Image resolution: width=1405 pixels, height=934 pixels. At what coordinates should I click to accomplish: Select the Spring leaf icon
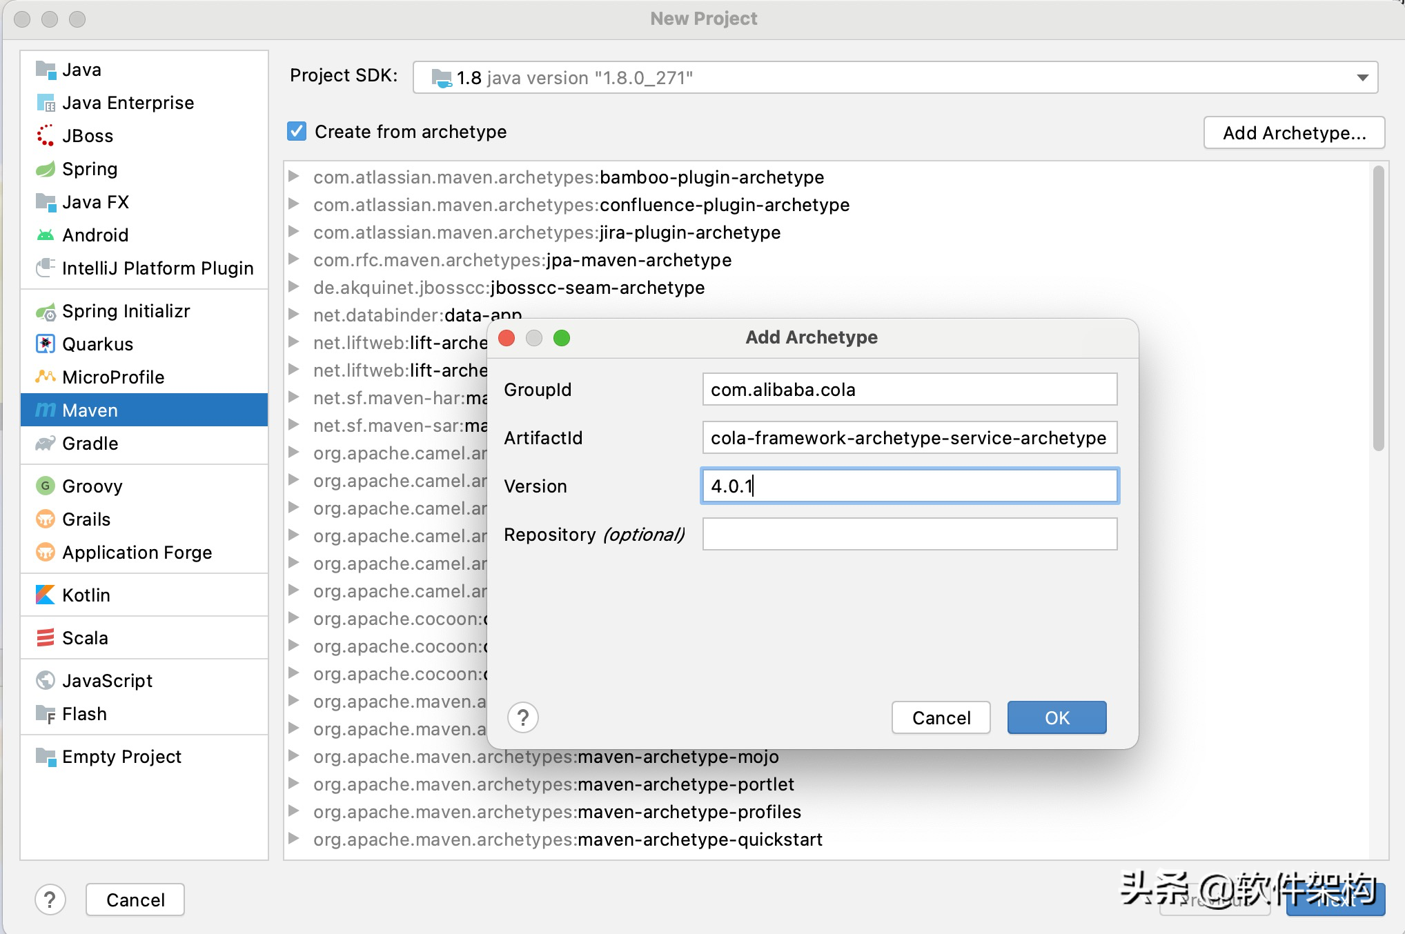click(46, 169)
